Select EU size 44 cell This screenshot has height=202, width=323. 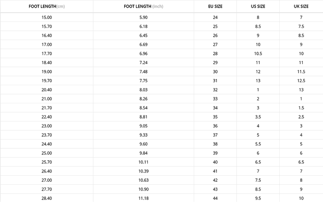[215, 198]
